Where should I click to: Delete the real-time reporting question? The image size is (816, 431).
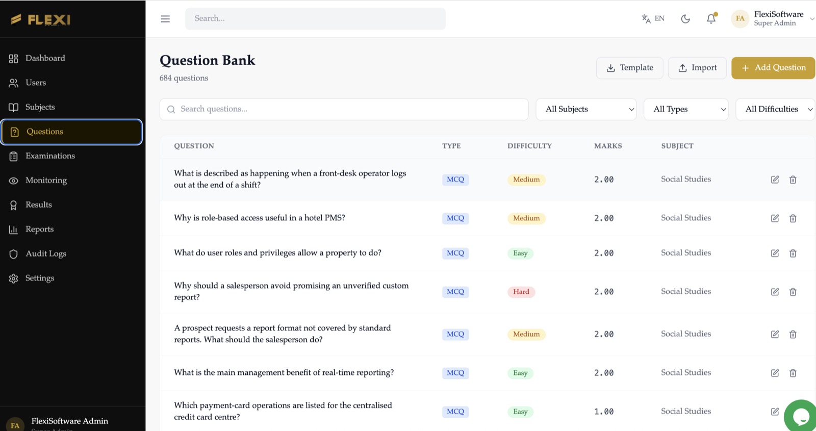coord(793,373)
